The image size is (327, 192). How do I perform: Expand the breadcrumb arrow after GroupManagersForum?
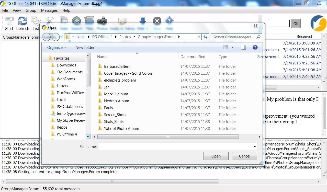(179, 37)
